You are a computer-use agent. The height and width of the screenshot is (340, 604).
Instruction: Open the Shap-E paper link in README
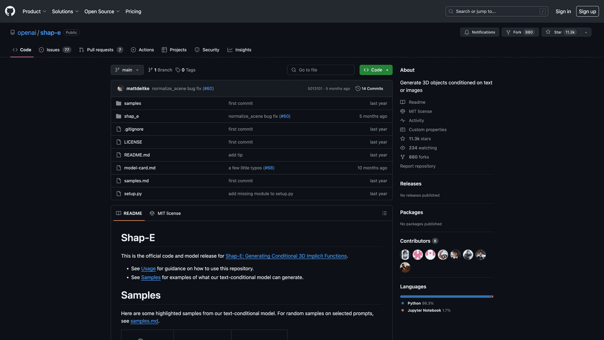tap(286, 256)
